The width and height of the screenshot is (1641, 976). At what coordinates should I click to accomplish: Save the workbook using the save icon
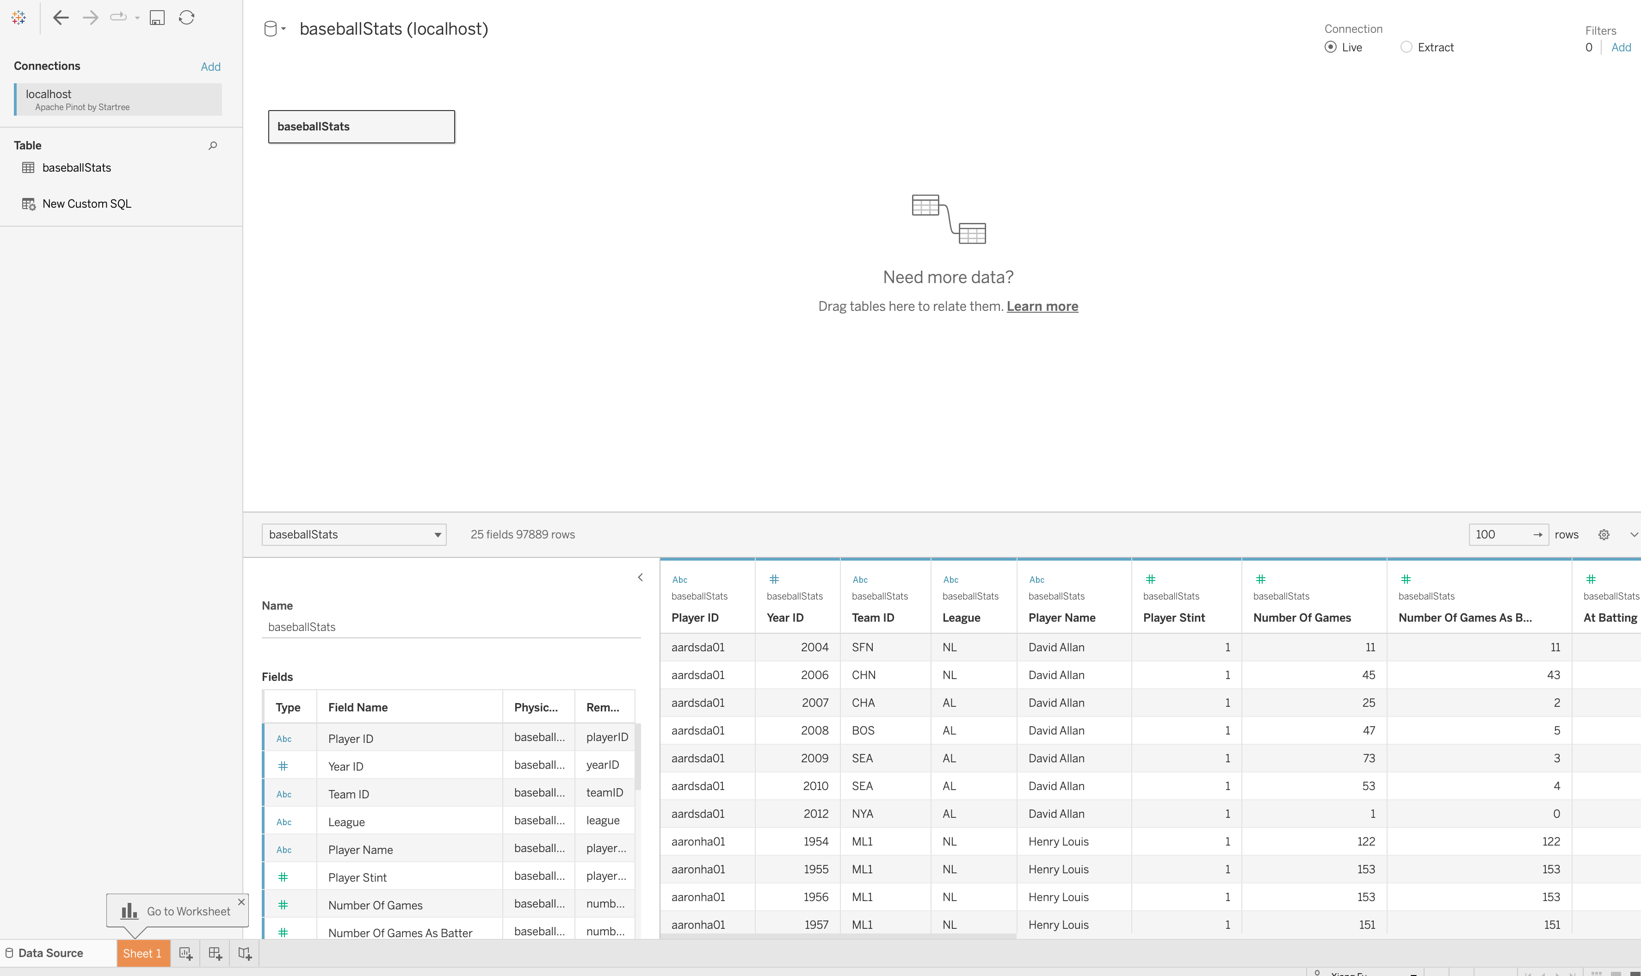156,17
